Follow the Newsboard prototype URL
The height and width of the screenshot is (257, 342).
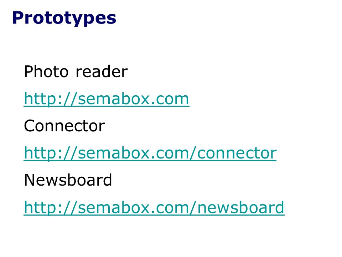[x=154, y=207]
